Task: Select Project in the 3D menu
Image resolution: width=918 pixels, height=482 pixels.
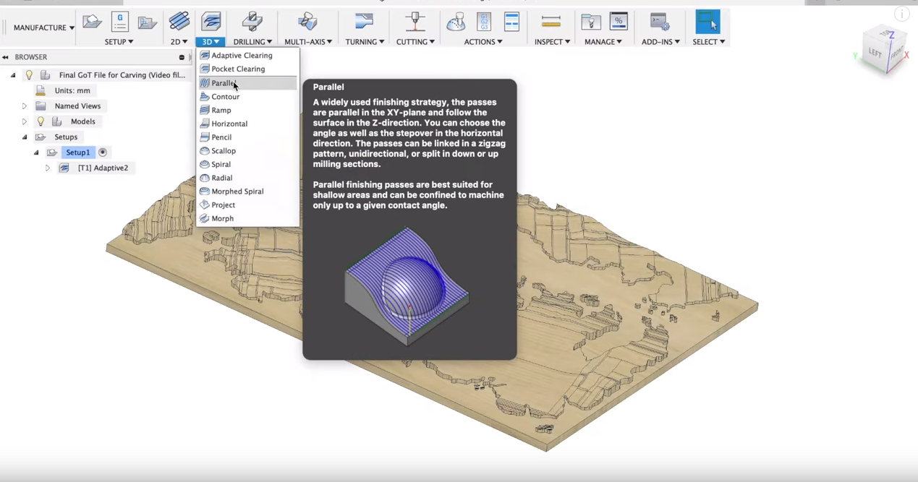Action: (x=247, y=205)
